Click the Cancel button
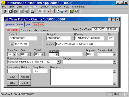 pyautogui.click(x=25, y=77)
